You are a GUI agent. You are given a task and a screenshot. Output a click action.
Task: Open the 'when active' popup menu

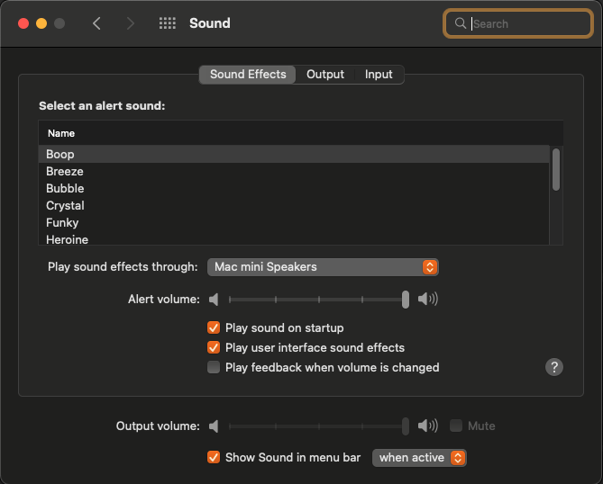[419, 458]
